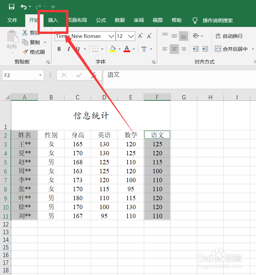Screen dimensions: 256x275
Task: Expand the font color dropdown arrow
Action: (x=134, y=49)
